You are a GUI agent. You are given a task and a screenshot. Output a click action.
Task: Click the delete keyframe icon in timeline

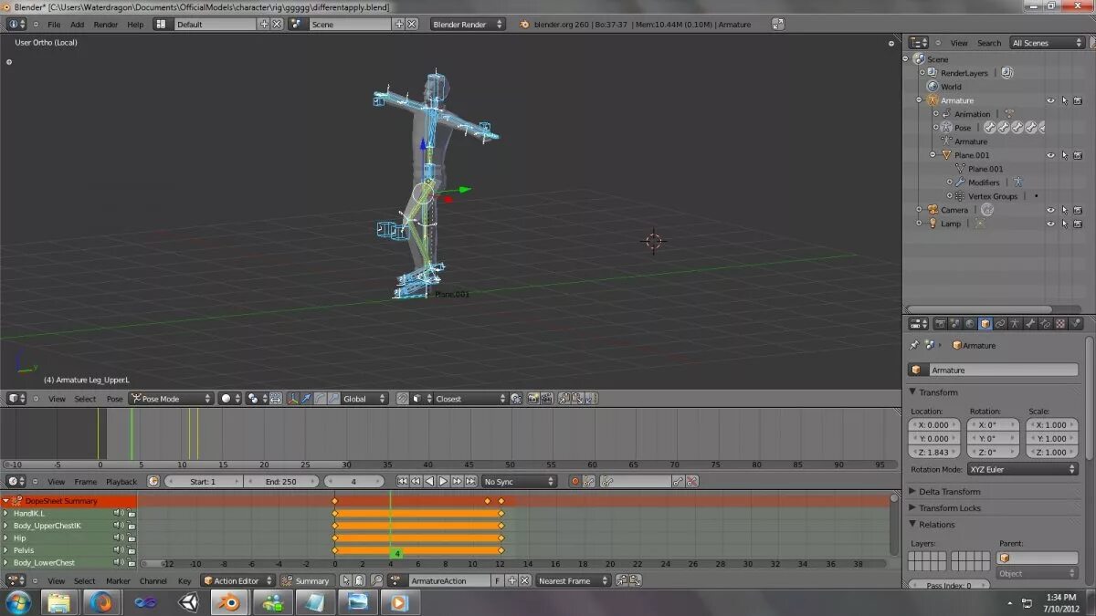click(x=692, y=481)
